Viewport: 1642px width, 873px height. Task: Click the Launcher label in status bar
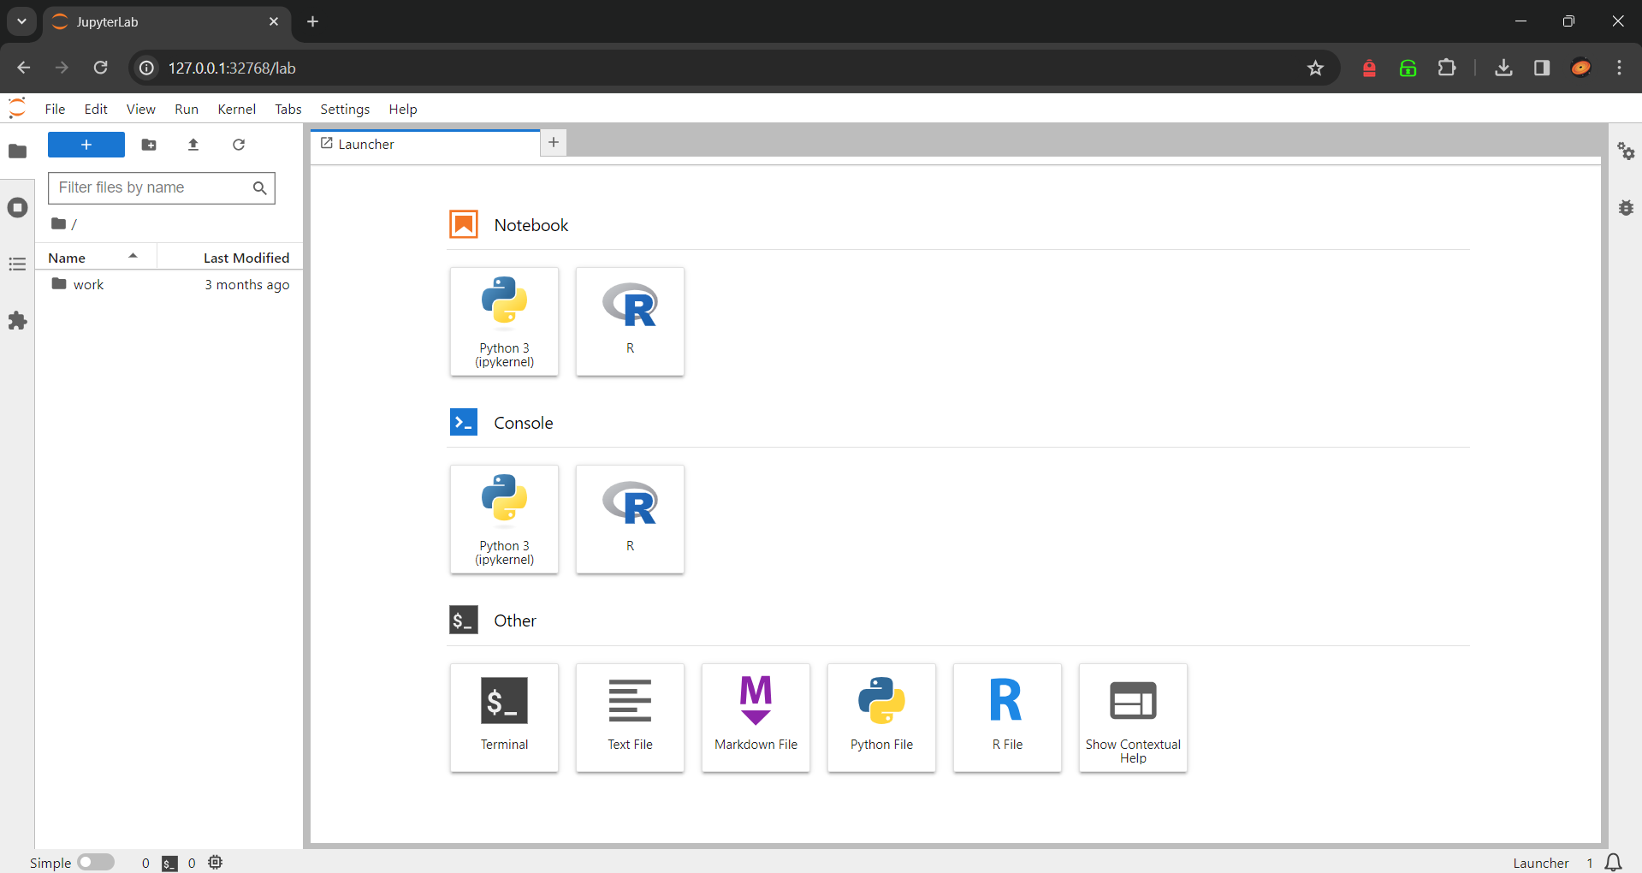click(1540, 863)
